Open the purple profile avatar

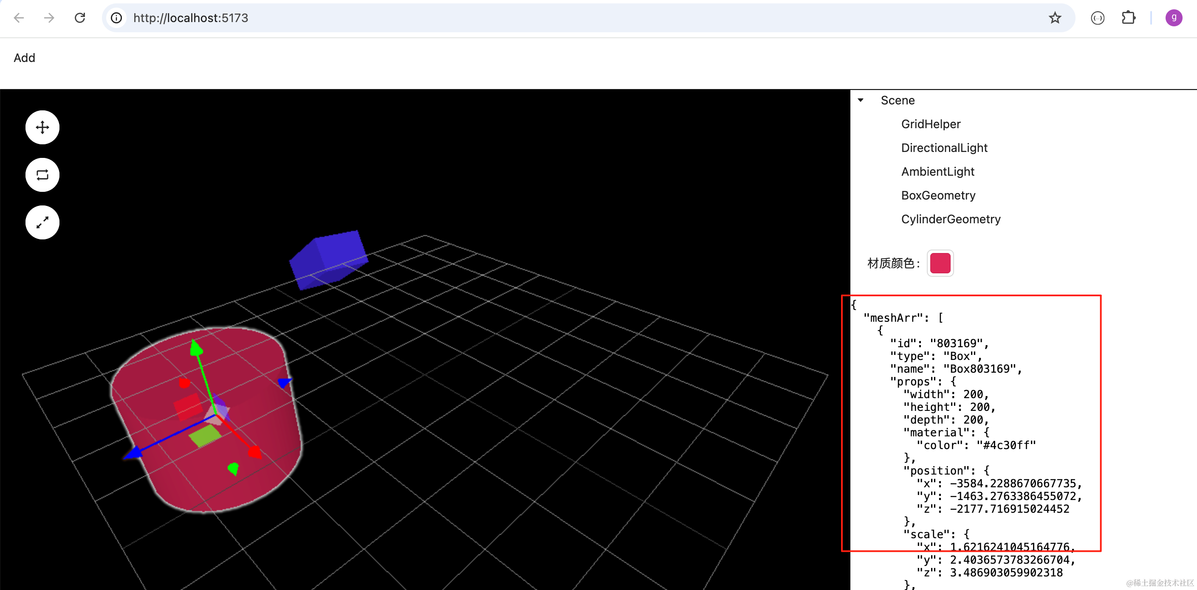coord(1174,18)
